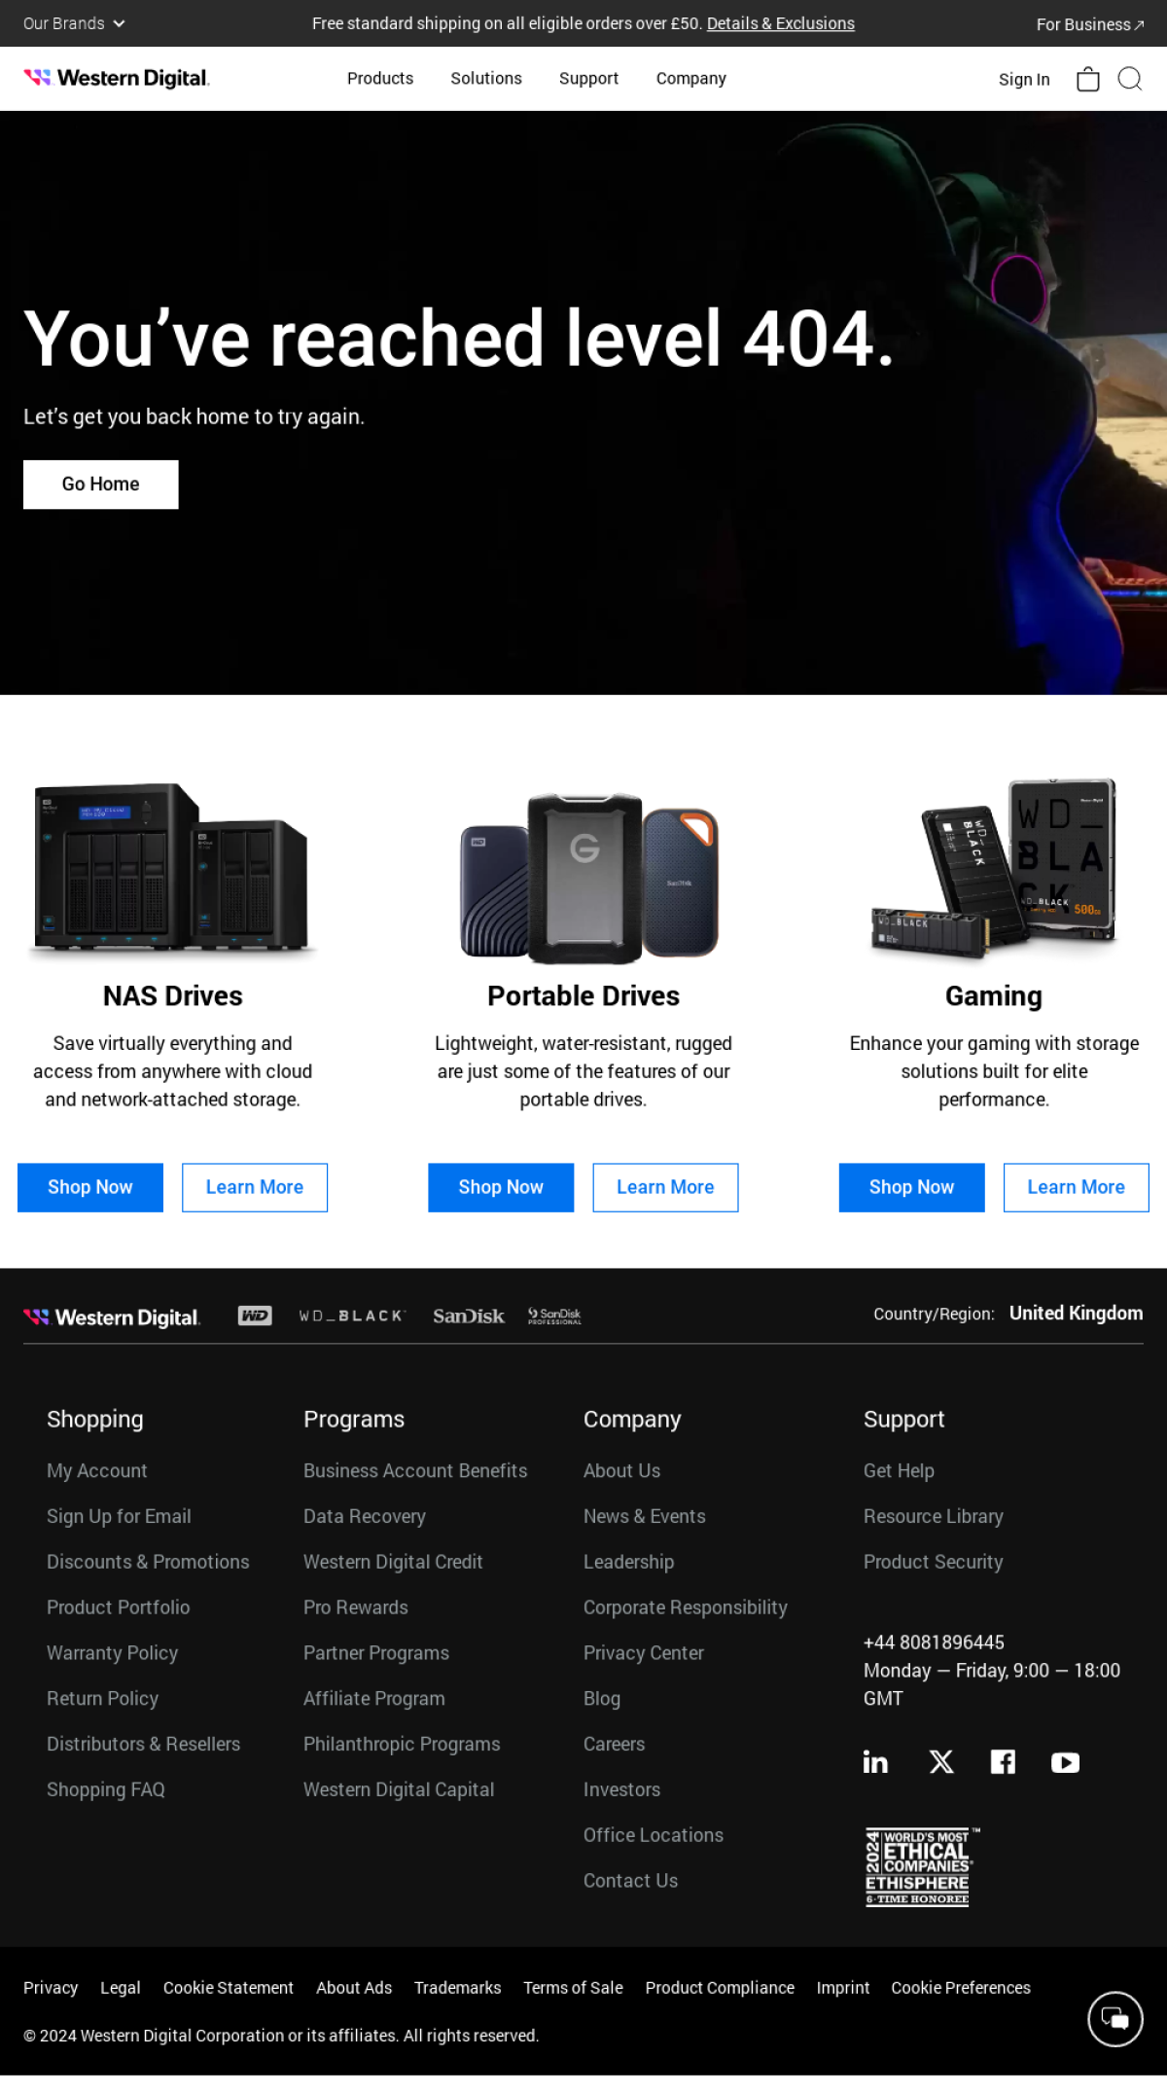1167x2094 pixels.
Task: Open the Solutions menu
Action: coord(486,79)
